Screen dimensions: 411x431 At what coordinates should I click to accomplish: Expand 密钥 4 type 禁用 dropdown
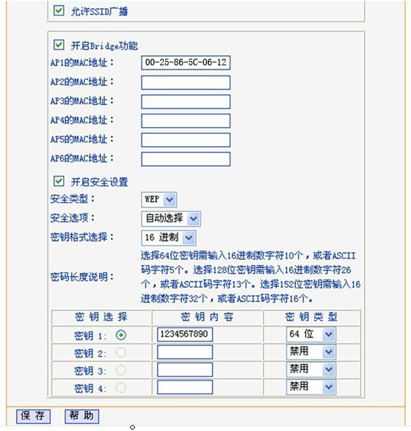(310, 387)
